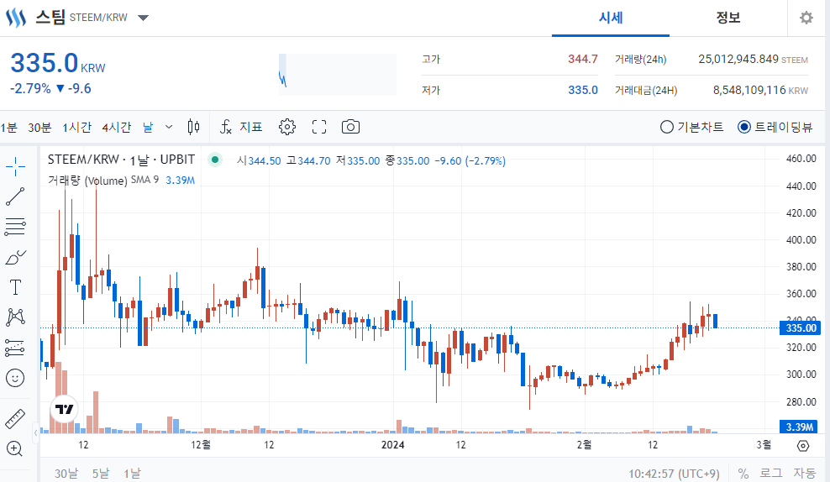Image resolution: width=830 pixels, height=482 pixels.
Task: Select the Text annotation tool
Action: [x=15, y=287]
